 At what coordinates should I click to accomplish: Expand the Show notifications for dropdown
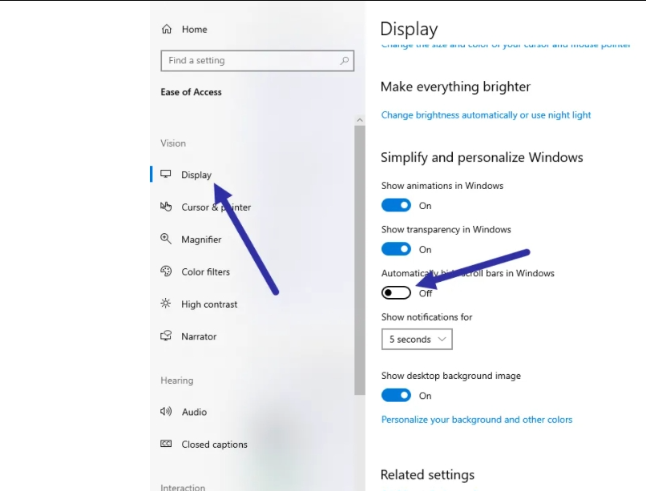[x=417, y=340]
